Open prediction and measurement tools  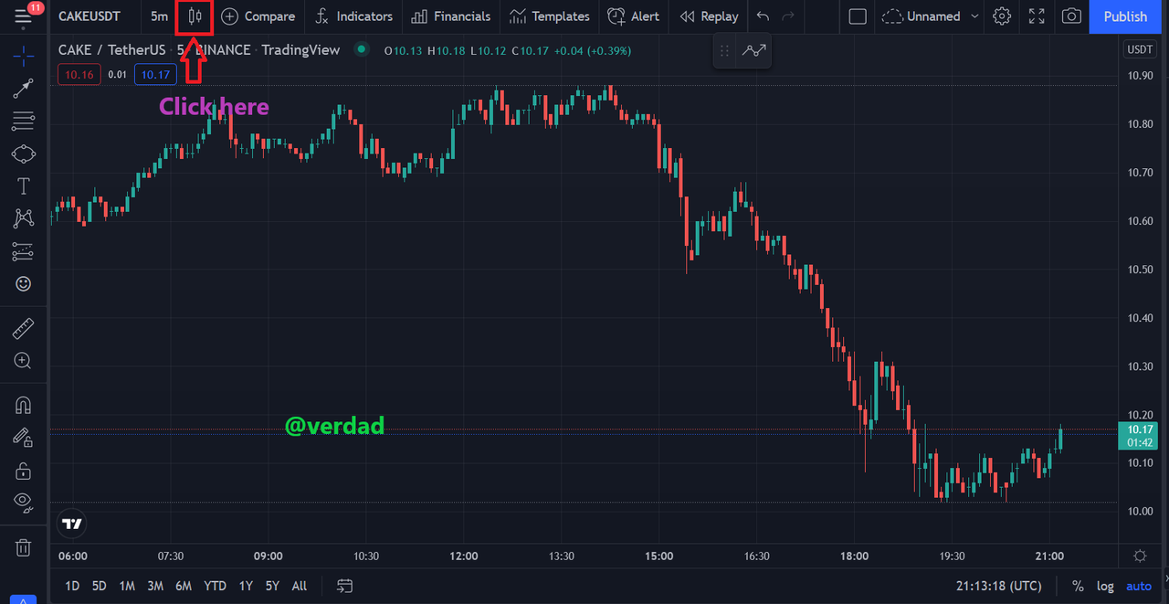(24, 251)
